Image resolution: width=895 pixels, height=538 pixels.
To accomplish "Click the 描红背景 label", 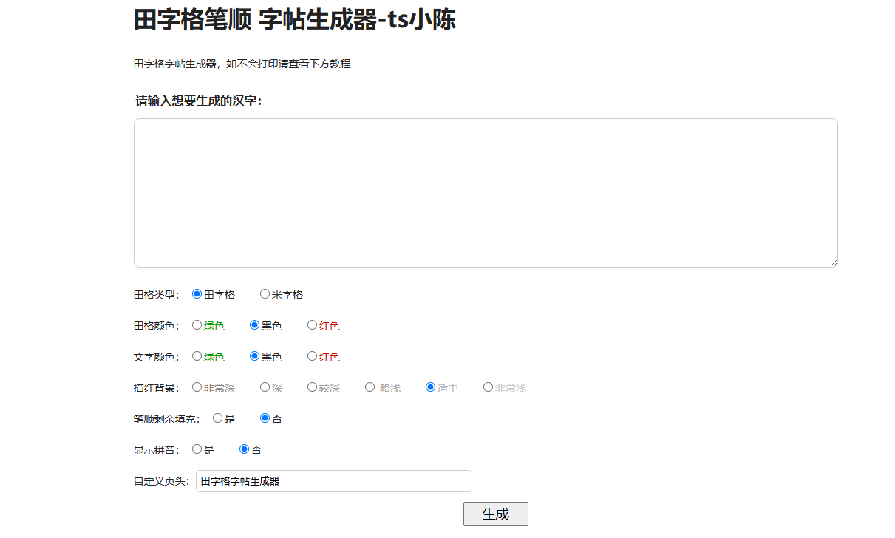I will (x=157, y=388).
